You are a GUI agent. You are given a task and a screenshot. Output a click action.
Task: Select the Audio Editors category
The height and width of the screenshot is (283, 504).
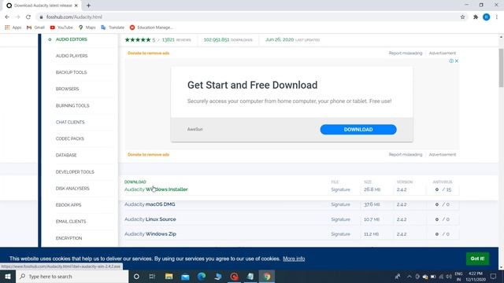[x=72, y=39]
